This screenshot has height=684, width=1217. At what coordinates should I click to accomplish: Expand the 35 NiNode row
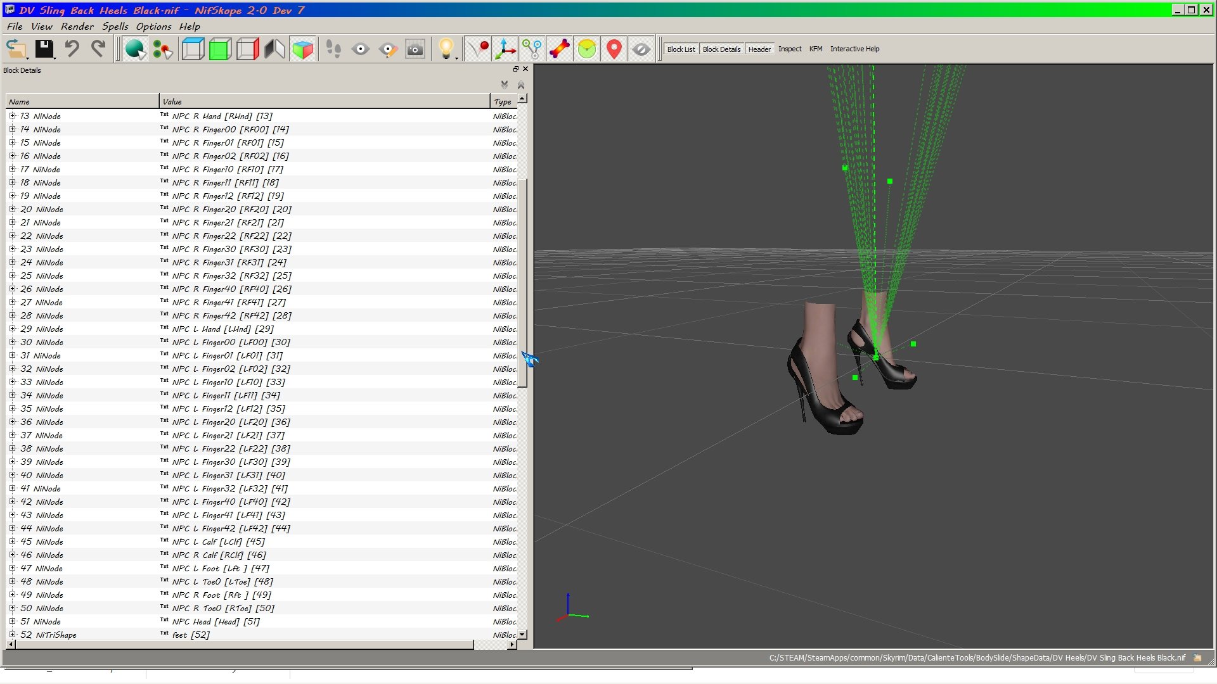12,408
